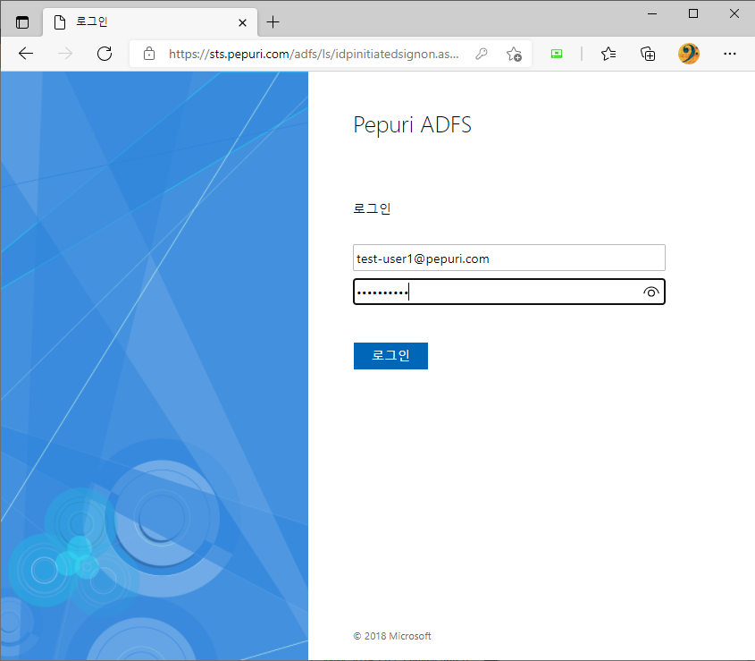Image resolution: width=755 pixels, height=661 pixels.
Task: Click the blue 로그인 sign-in button
Action: point(390,356)
